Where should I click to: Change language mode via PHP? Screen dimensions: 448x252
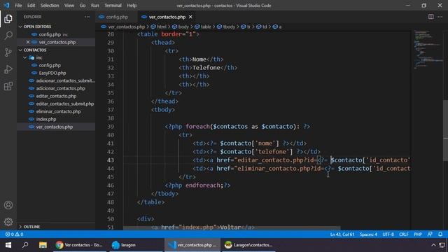pyautogui.click(x=418, y=234)
